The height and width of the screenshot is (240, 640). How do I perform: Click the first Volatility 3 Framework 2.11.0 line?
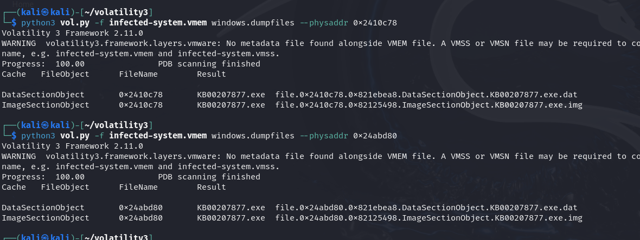coord(72,33)
